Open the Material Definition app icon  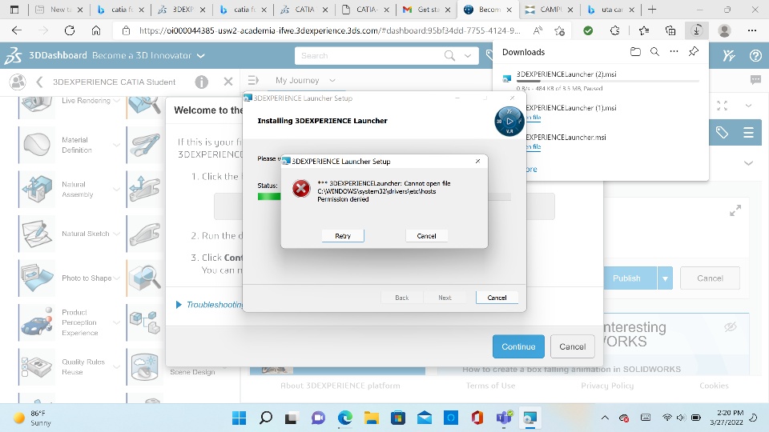pyautogui.click(x=37, y=145)
